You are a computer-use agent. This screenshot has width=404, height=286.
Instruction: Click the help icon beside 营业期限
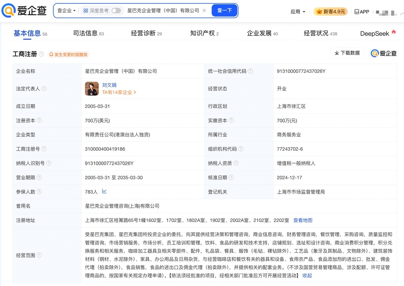[39, 177]
